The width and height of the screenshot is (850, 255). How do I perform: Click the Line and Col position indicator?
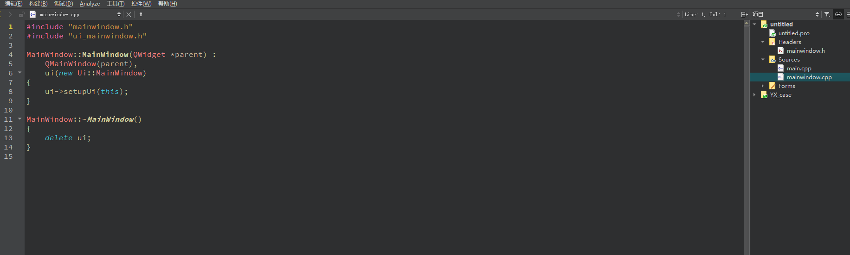[x=705, y=14]
